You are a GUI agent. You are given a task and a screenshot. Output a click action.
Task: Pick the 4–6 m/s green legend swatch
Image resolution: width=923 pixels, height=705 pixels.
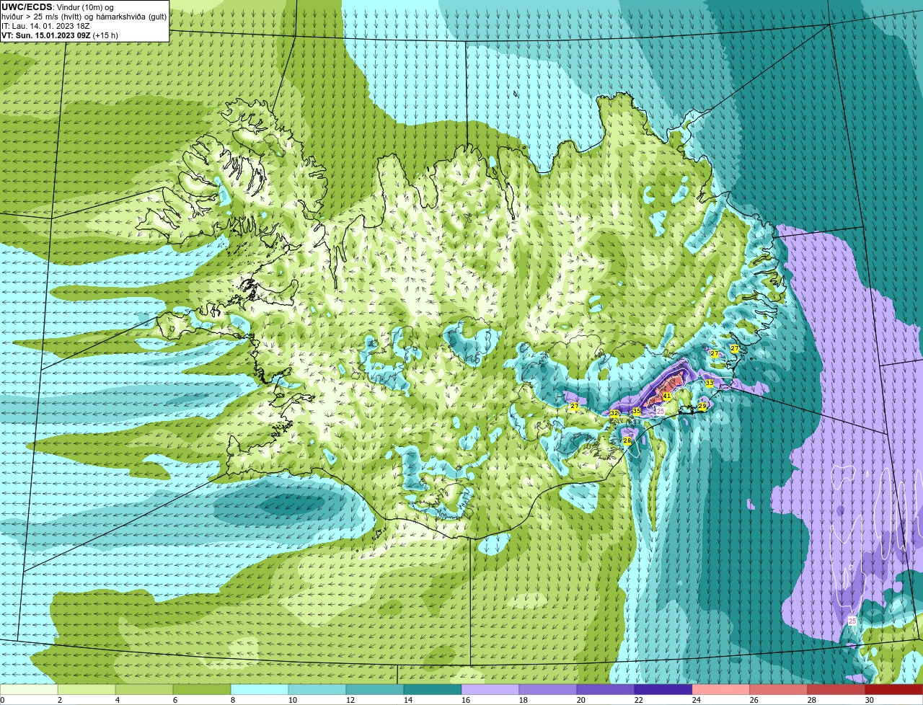click(144, 690)
